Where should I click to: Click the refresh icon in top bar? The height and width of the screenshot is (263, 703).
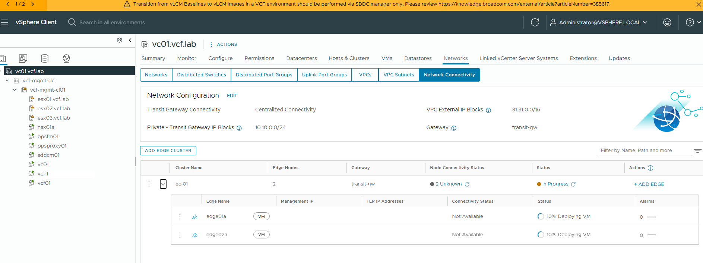coord(535,22)
